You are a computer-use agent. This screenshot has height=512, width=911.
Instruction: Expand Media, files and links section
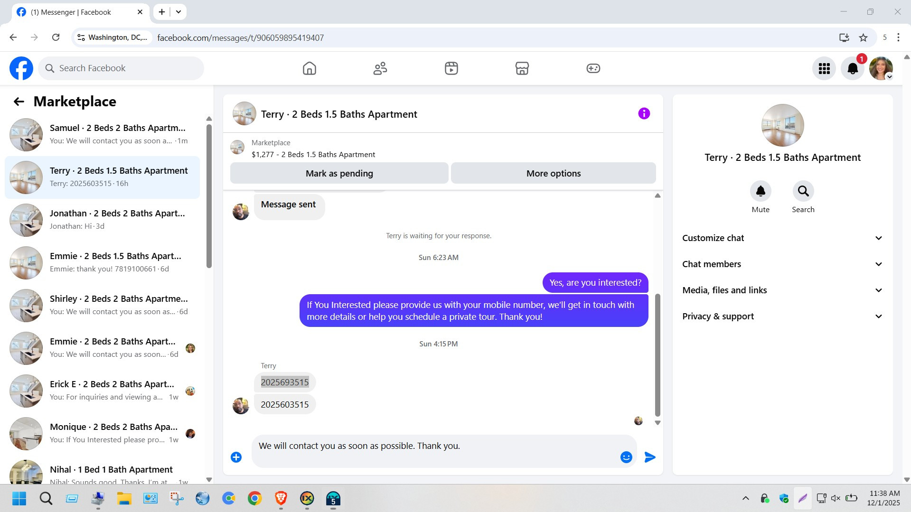[x=782, y=290]
